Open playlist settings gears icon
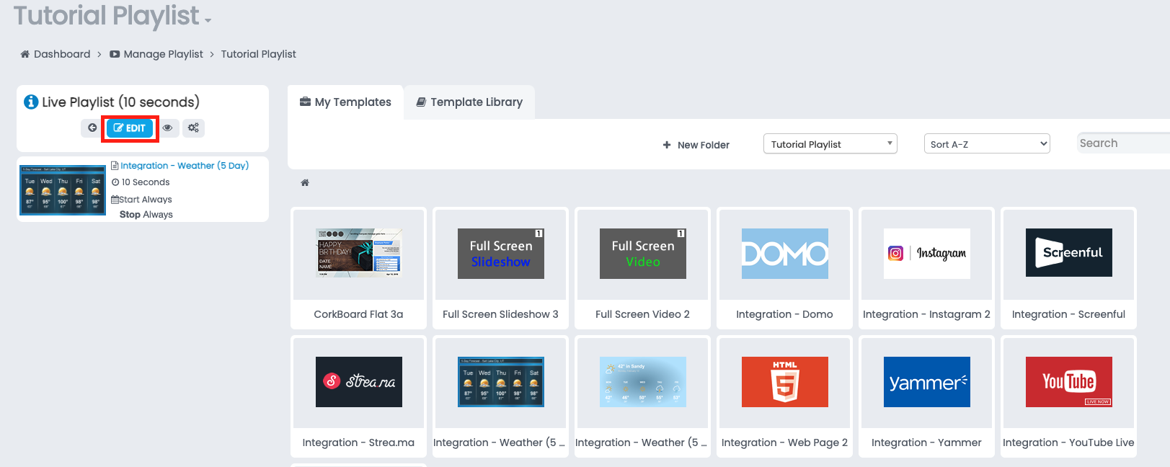1170x467 pixels. 193,128
